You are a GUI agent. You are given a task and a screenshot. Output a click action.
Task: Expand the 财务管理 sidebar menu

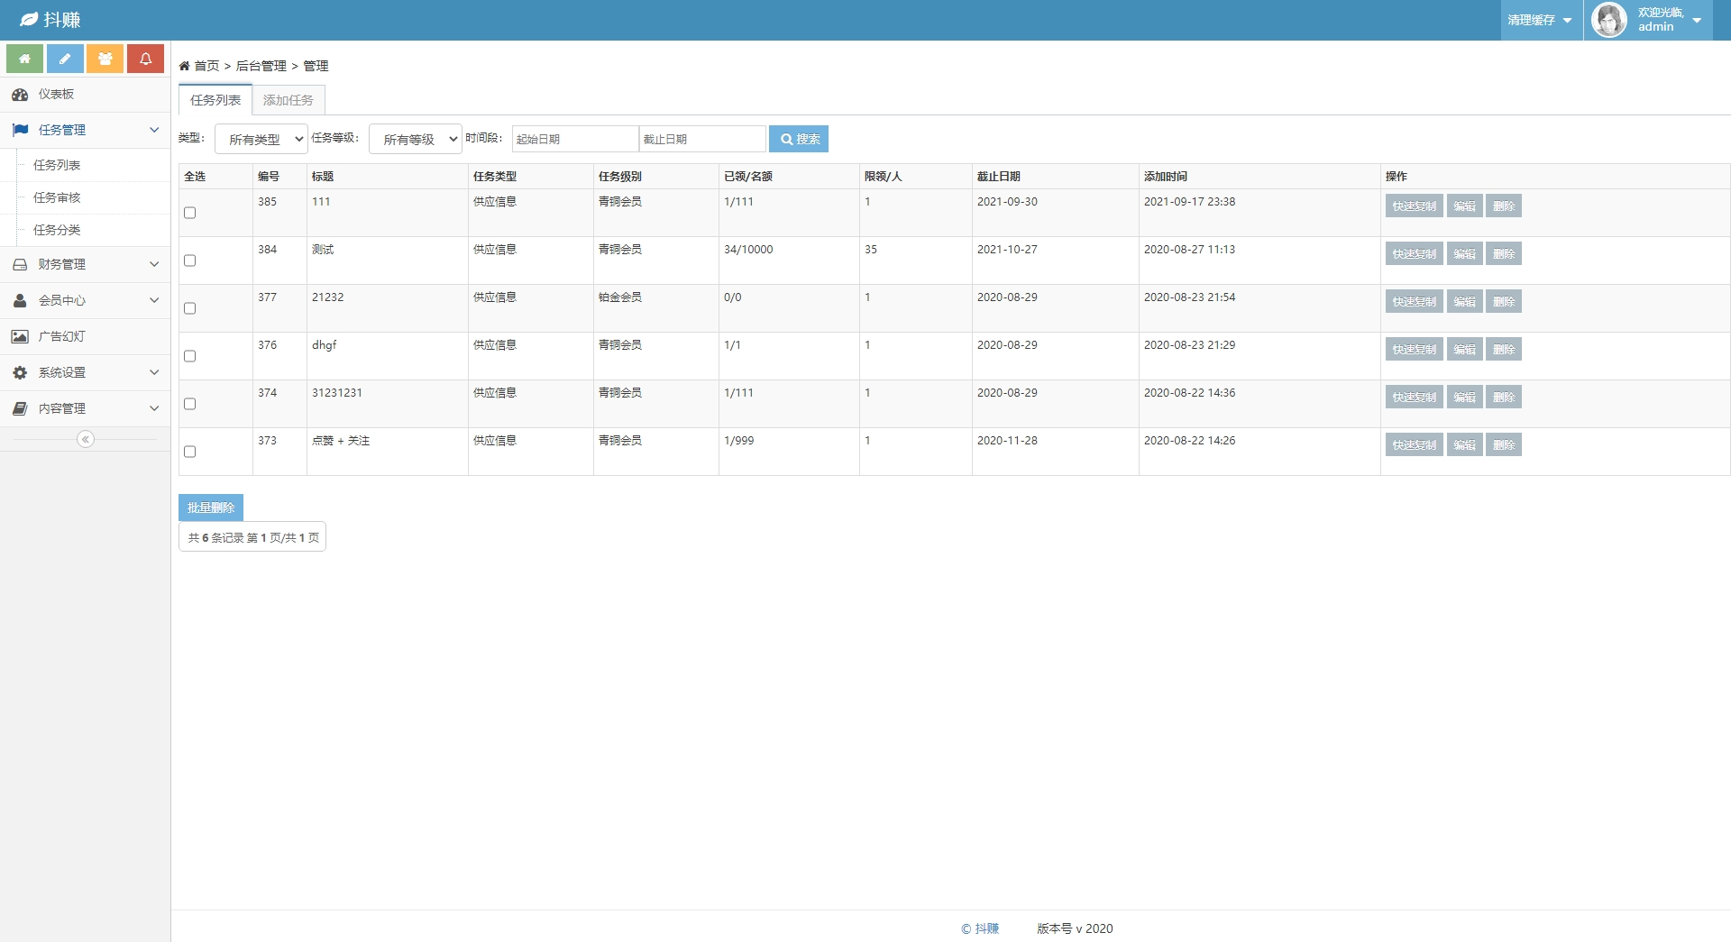click(86, 264)
